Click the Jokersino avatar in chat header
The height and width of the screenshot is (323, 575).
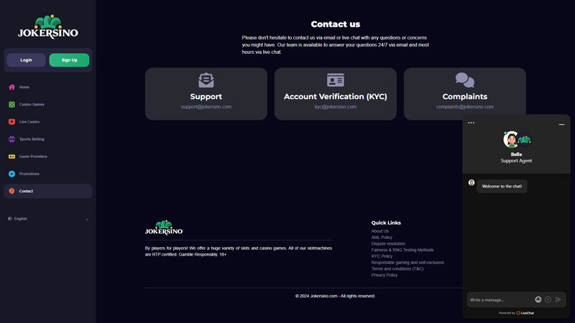tap(525, 139)
